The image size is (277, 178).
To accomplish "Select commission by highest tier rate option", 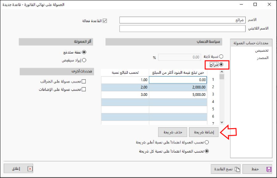I will (x=206, y=142).
